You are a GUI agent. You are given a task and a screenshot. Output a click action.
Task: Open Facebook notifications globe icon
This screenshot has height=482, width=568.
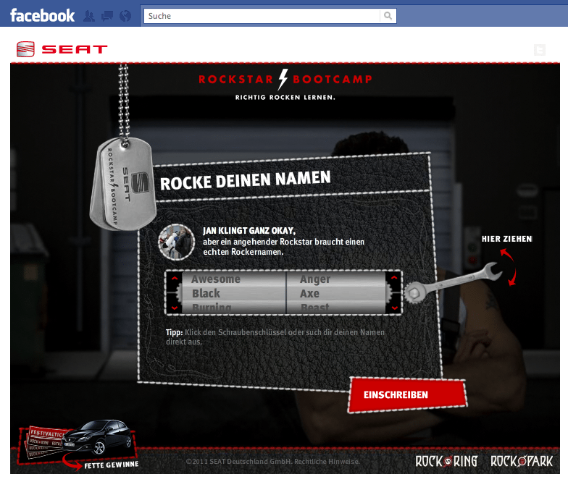125,16
